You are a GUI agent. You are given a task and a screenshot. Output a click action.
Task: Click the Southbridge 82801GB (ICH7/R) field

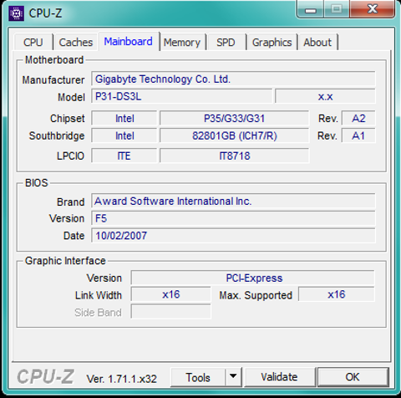[x=235, y=135]
